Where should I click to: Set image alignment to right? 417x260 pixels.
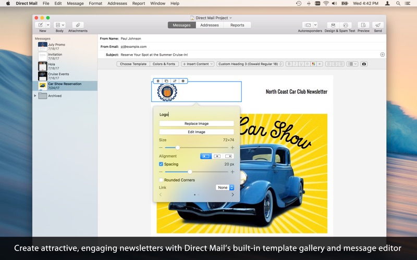click(228, 157)
